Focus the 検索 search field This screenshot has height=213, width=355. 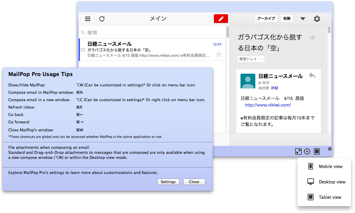pos(153,33)
